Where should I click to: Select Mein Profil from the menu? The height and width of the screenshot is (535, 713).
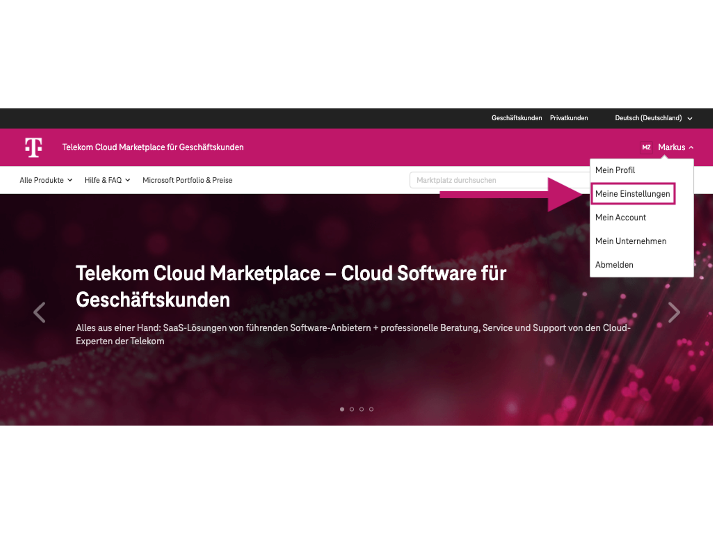(x=615, y=170)
